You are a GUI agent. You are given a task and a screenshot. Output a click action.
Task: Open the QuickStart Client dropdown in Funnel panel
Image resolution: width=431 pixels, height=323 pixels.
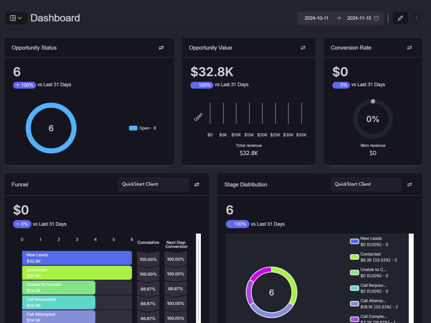tap(153, 184)
